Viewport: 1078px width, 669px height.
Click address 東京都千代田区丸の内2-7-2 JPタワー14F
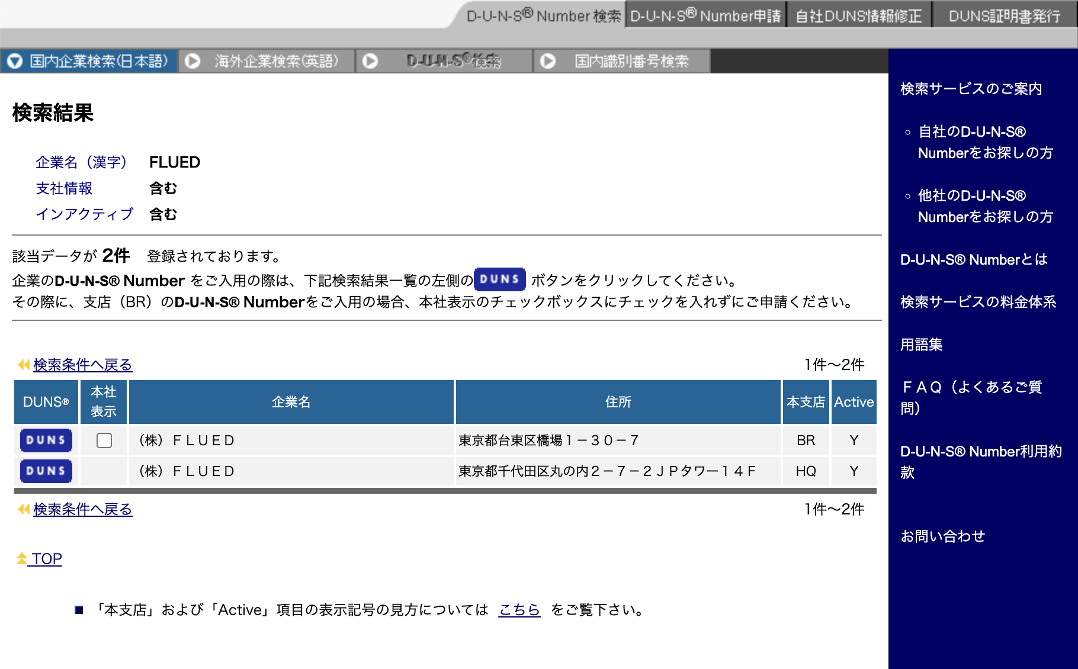point(607,471)
